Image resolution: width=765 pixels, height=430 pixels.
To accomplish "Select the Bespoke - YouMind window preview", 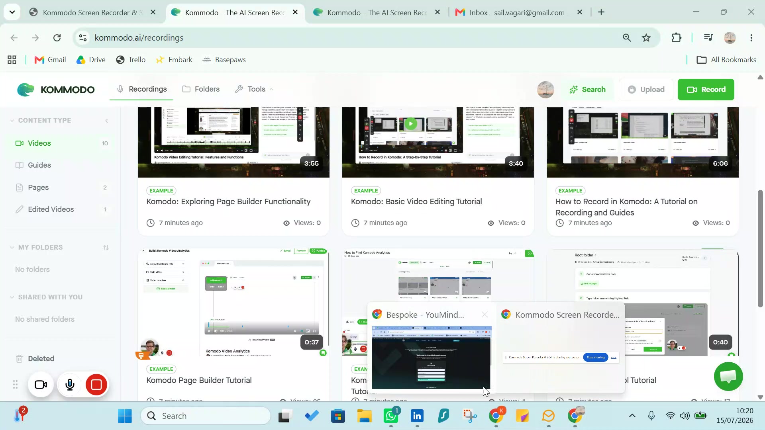I will tap(432, 357).
